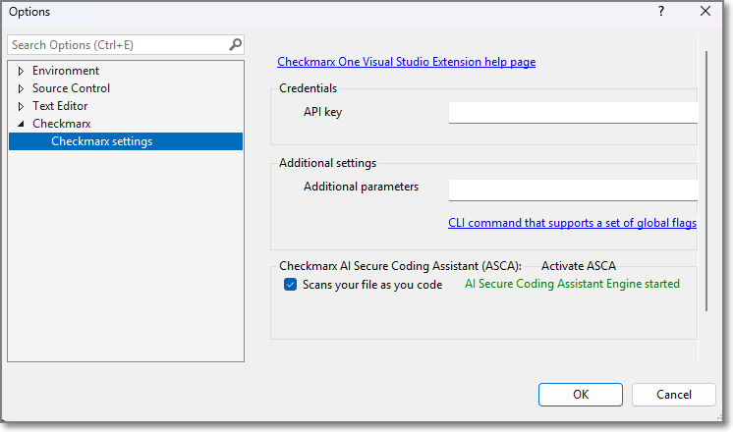
Task: Open Checkmarx One Visual Studio Extension help page
Action: coord(406,62)
